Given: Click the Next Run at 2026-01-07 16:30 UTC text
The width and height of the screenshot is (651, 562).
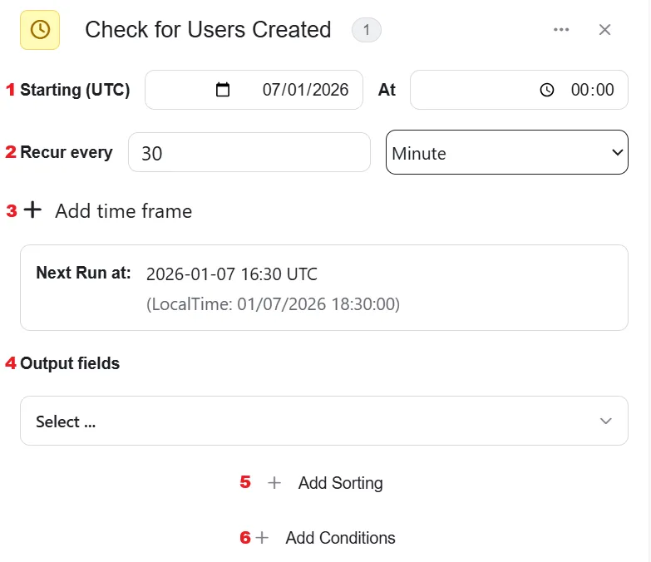Looking at the screenshot, I should 232,274.
